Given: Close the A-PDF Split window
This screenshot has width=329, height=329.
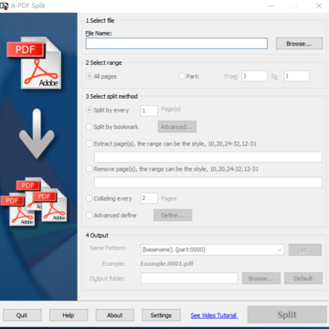Looking at the screenshot, I should 319,5.
